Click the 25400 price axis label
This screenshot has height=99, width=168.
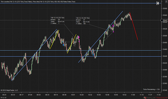click(x=165, y=70)
